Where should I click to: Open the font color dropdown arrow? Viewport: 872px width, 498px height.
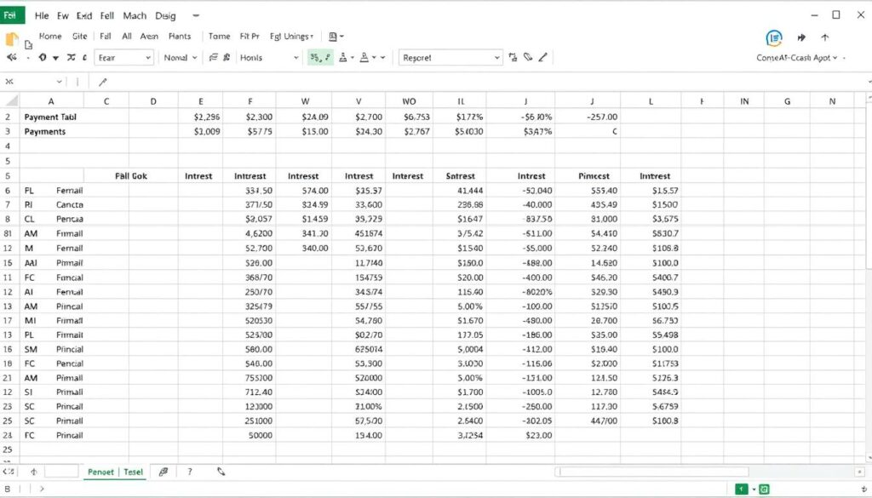[x=375, y=58]
